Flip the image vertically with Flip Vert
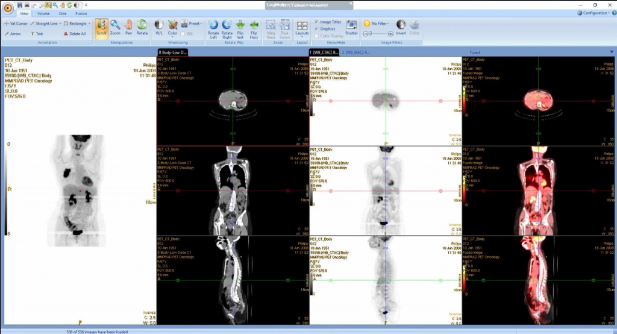The image size is (617, 334). [x=240, y=29]
